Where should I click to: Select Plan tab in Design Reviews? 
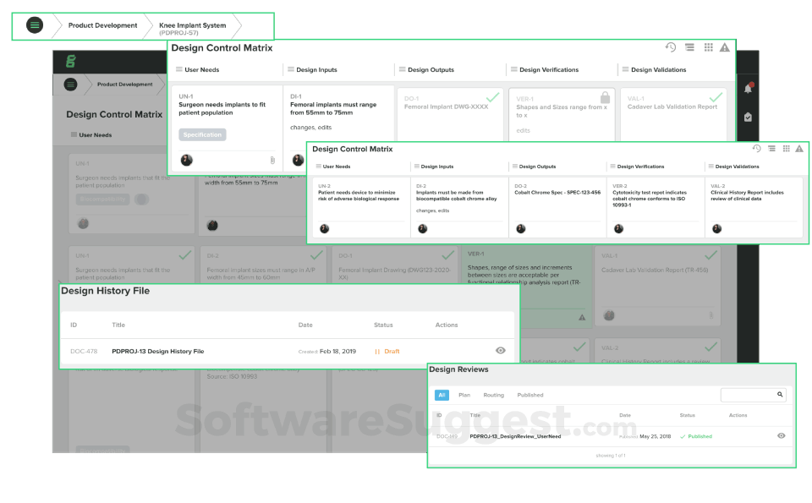[464, 395]
